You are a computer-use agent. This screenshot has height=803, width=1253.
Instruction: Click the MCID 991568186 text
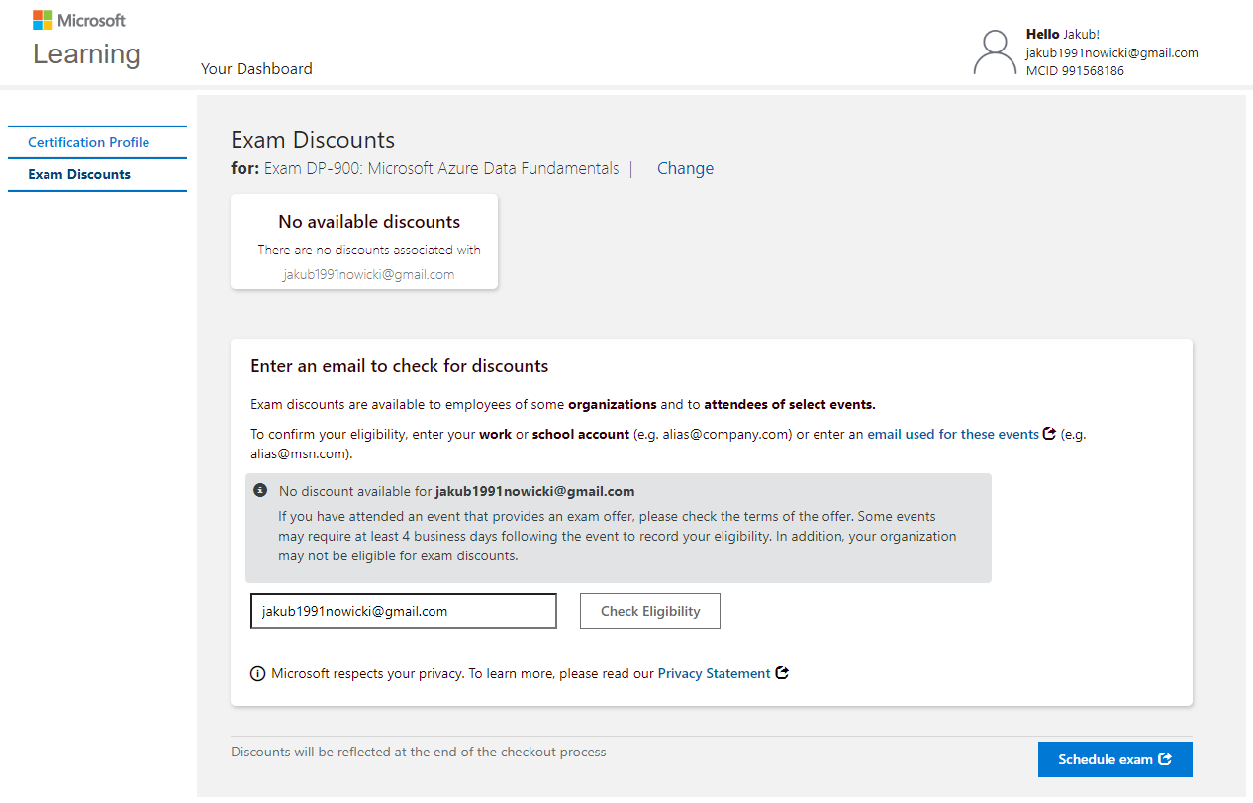coord(1075,70)
